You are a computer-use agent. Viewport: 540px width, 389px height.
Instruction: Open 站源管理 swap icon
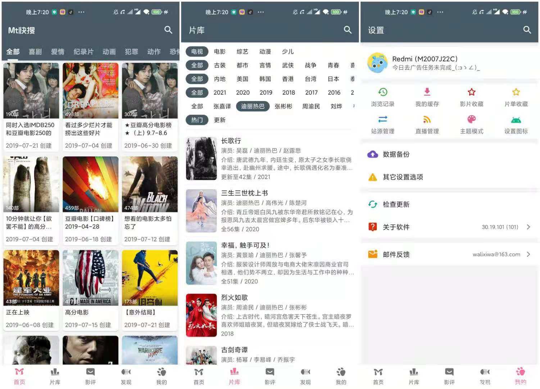point(383,119)
